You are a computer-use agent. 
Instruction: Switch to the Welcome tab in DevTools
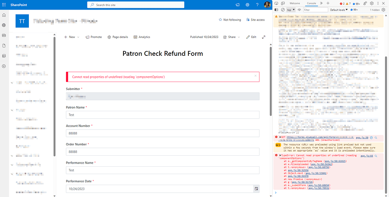click(295, 3)
